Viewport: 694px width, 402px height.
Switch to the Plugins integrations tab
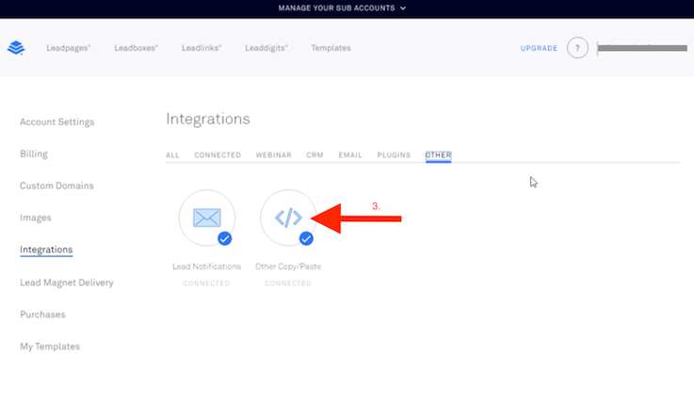(x=394, y=155)
